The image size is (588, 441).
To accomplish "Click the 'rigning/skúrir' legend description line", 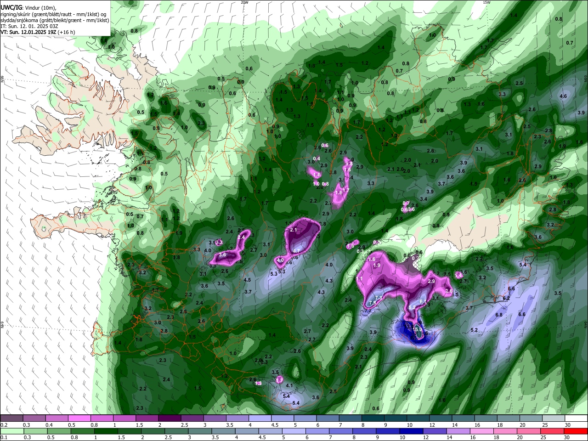I will click(53, 14).
